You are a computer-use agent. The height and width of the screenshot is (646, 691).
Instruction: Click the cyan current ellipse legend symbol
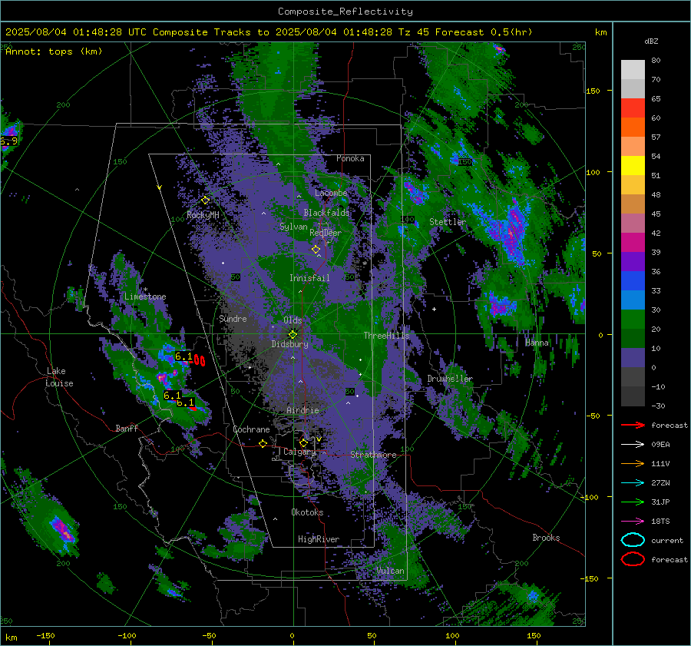tap(633, 540)
